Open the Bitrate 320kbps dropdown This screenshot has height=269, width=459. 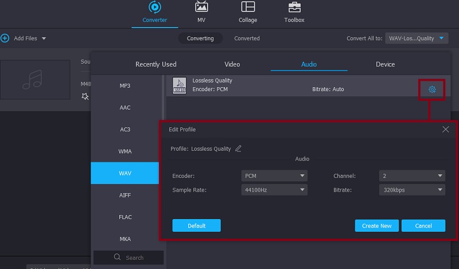tap(412, 190)
